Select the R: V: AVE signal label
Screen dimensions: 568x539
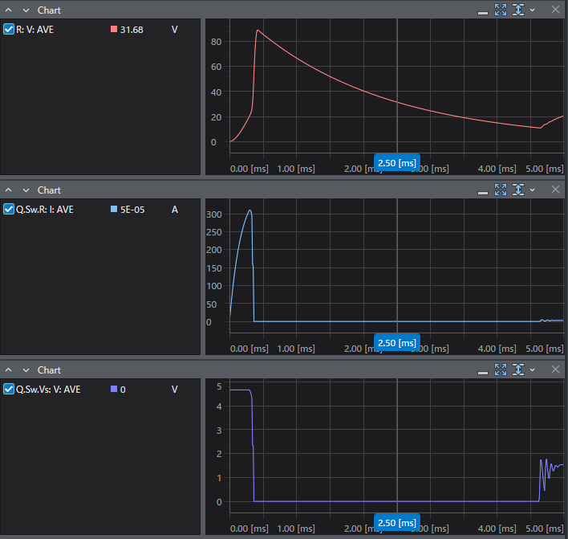click(34, 30)
